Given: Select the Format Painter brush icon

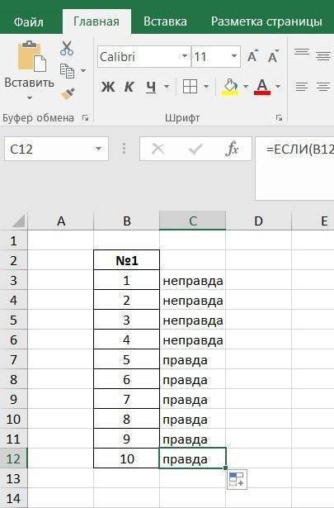Looking at the screenshot, I should click(x=68, y=94).
